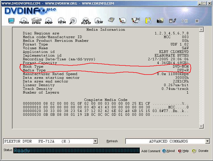Select the DVD disc tool

[x=49, y=21]
